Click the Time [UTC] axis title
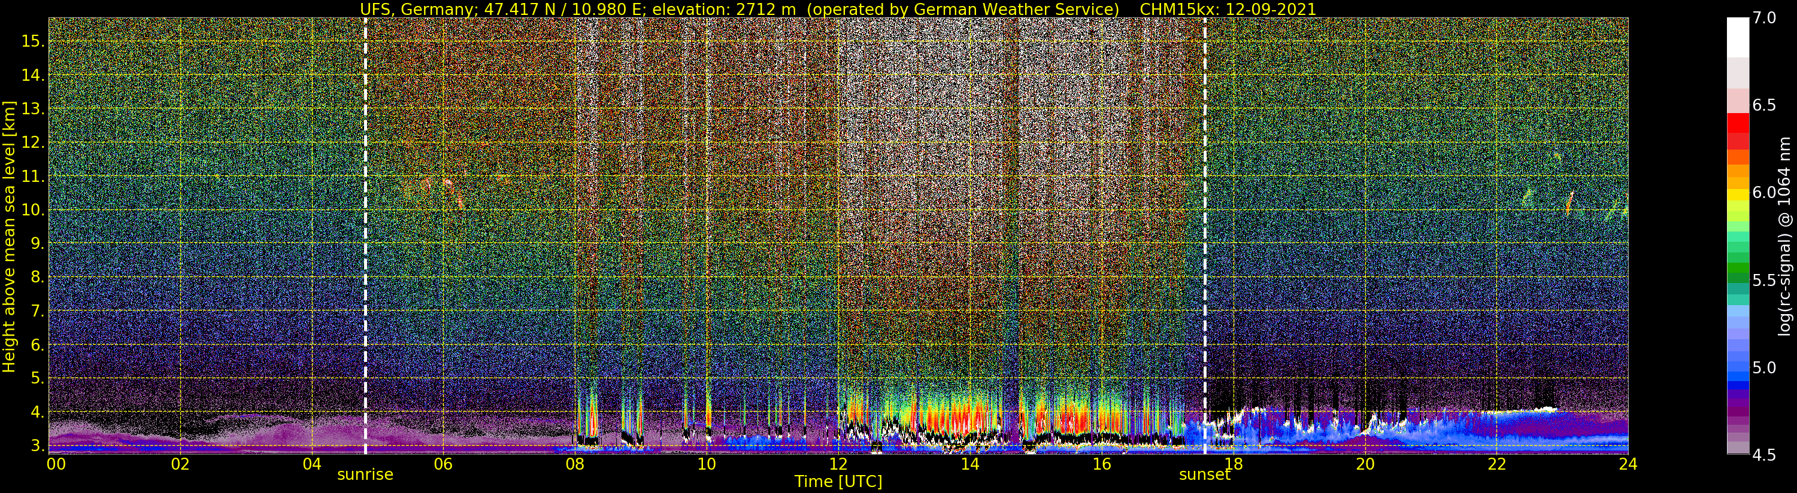Screen dimensions: 1797x493 click(838, 482)
